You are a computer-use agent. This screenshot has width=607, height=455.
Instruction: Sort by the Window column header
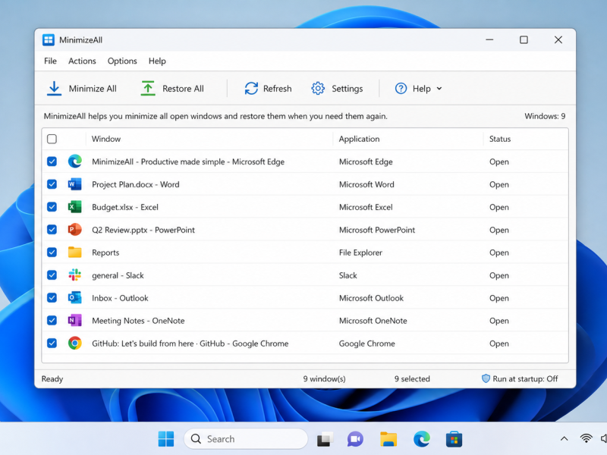point(106,139)
